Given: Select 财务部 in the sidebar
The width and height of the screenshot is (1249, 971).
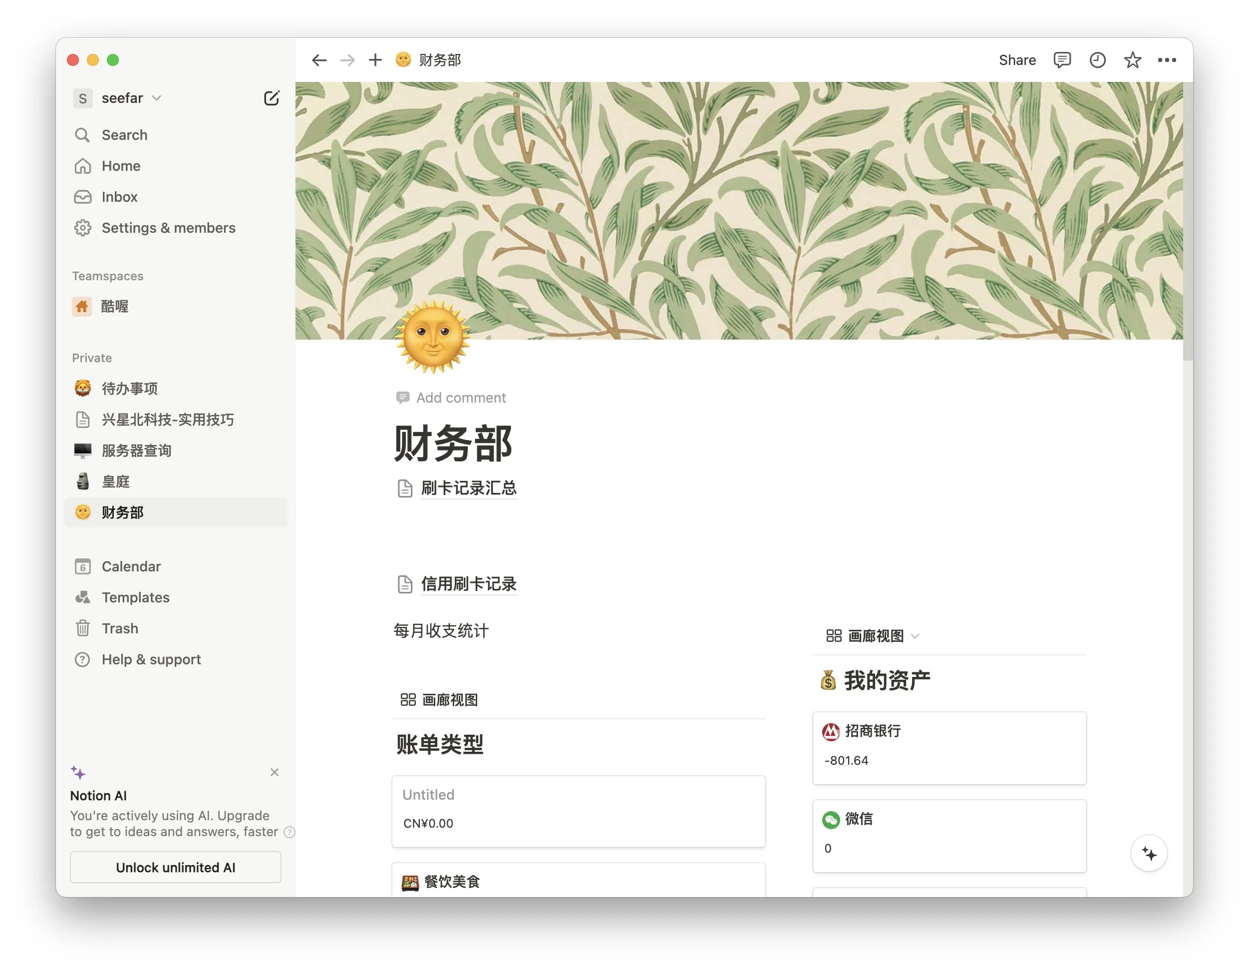Looking at the screenshot, I should (x=176, y=512).
